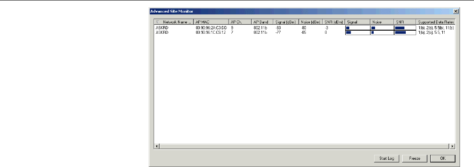Sort by the Signal (dBm) column header
Image resolution: width=474 pixels, height=167 pixels.
pos(286,22)
